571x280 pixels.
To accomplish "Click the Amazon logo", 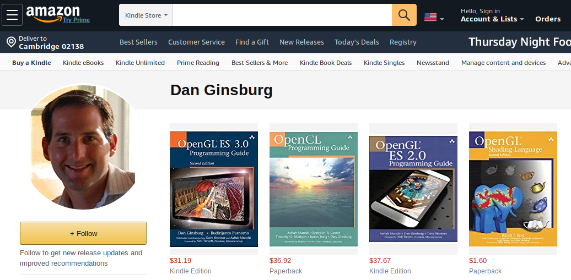I will [x=52, y=13].
